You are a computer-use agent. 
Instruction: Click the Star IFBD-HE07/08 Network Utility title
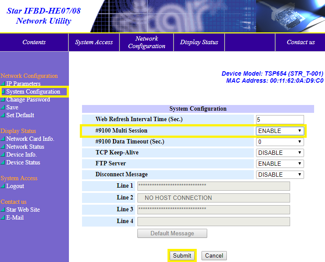[44, 16]
